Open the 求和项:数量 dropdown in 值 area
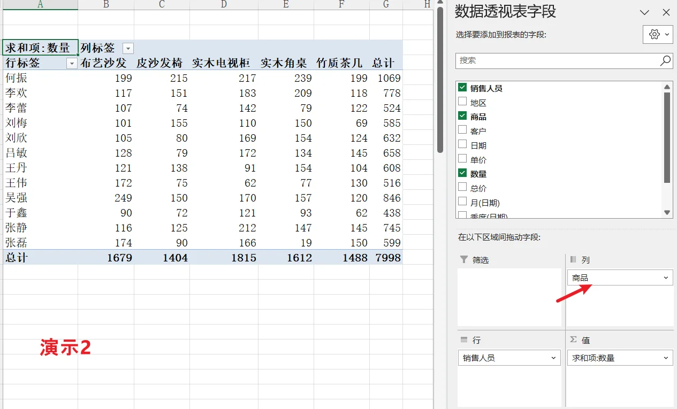 [666, 358]
